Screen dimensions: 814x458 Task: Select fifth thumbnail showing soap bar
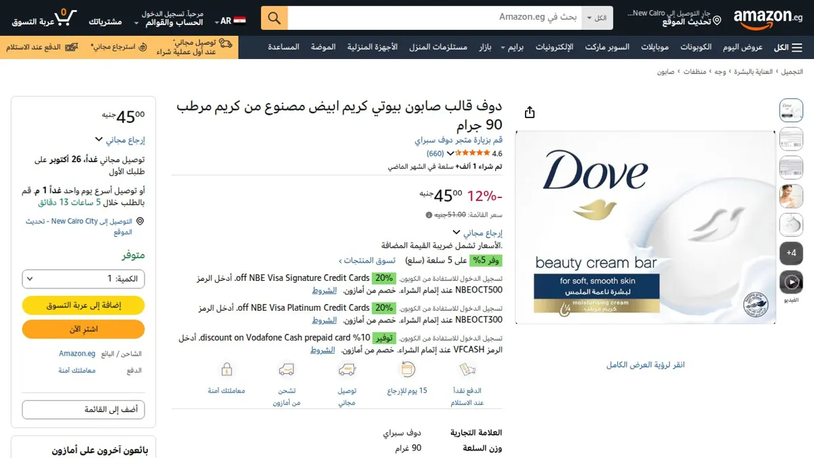pos(791,225)
